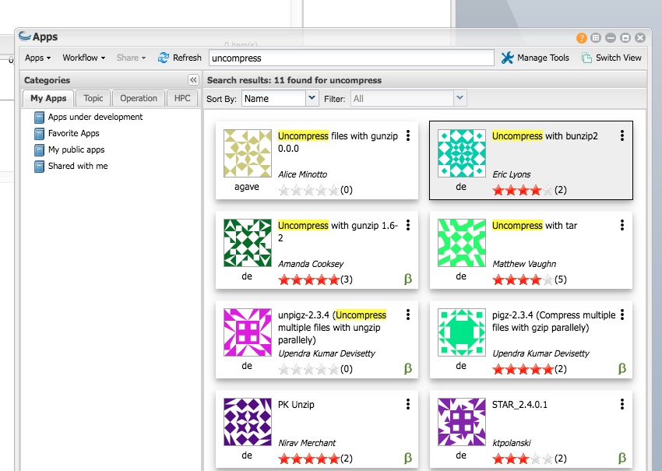Viewport: 662px width, 471px height.
Task: Open options menu for Uncompress with tar
Action: [622, 225]
